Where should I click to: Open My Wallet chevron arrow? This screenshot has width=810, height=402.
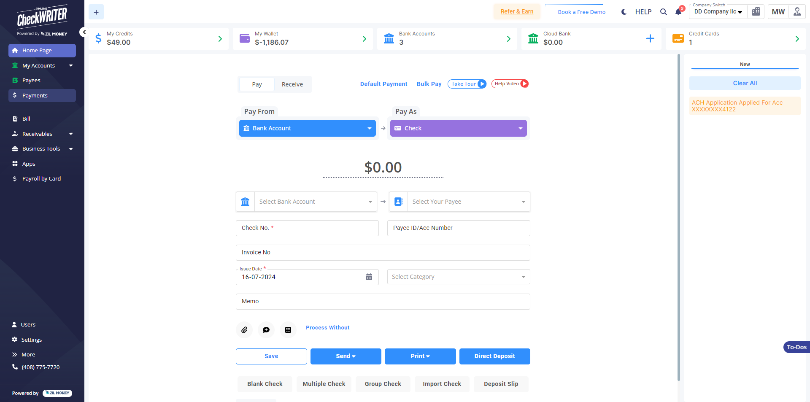pyautogui.click(x=364, y=39)
